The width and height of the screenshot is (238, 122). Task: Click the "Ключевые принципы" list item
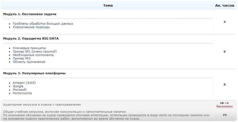pyautogui.click(x=29, y=48)
